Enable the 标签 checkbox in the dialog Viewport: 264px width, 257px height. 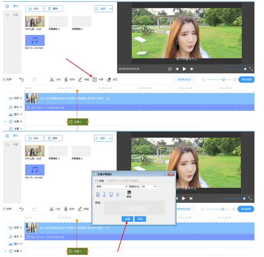click(x=96, y=180)
